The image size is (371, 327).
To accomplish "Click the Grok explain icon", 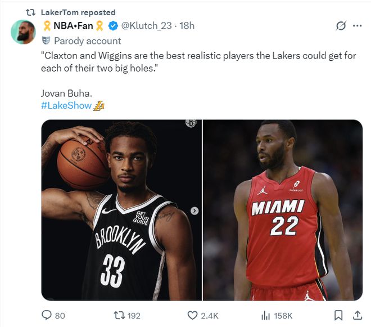I will [340, 26].
